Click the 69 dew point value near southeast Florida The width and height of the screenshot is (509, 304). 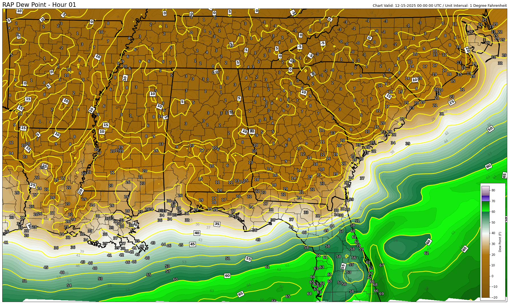(x=381, y=294)
